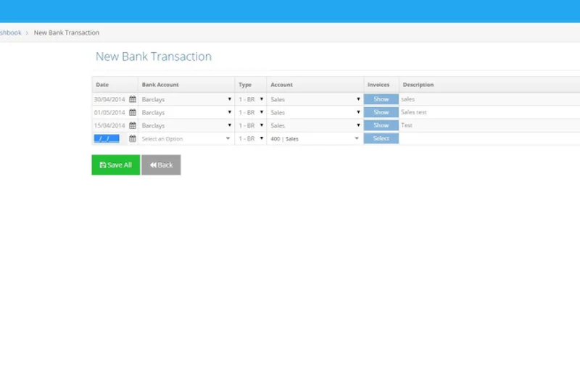Show invoices for the 30/04/2014 transaction
The width and height of the screenshot is (580, 386).
381,99
